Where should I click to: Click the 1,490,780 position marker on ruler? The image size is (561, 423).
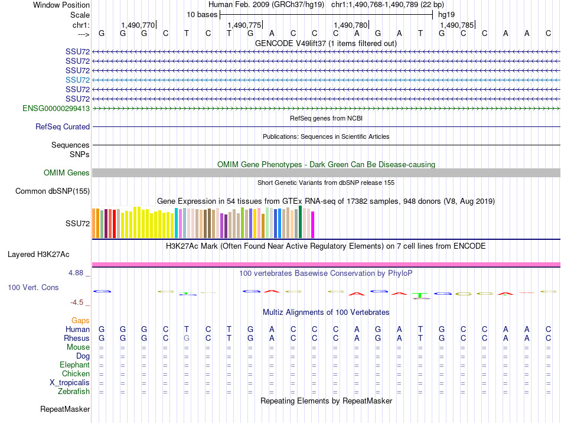click(x=351, y=25)
